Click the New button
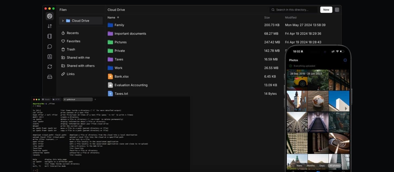The height and width of the screenshot is (172, 394). coord(326,10)
